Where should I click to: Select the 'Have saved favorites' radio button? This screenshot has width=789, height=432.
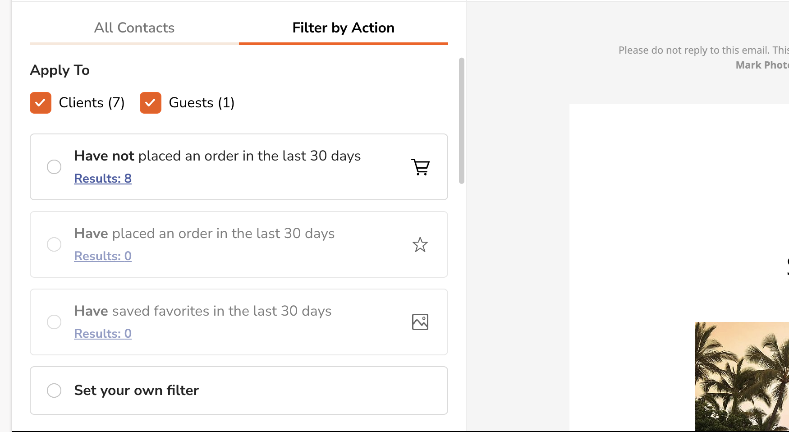tap(54, 322)
